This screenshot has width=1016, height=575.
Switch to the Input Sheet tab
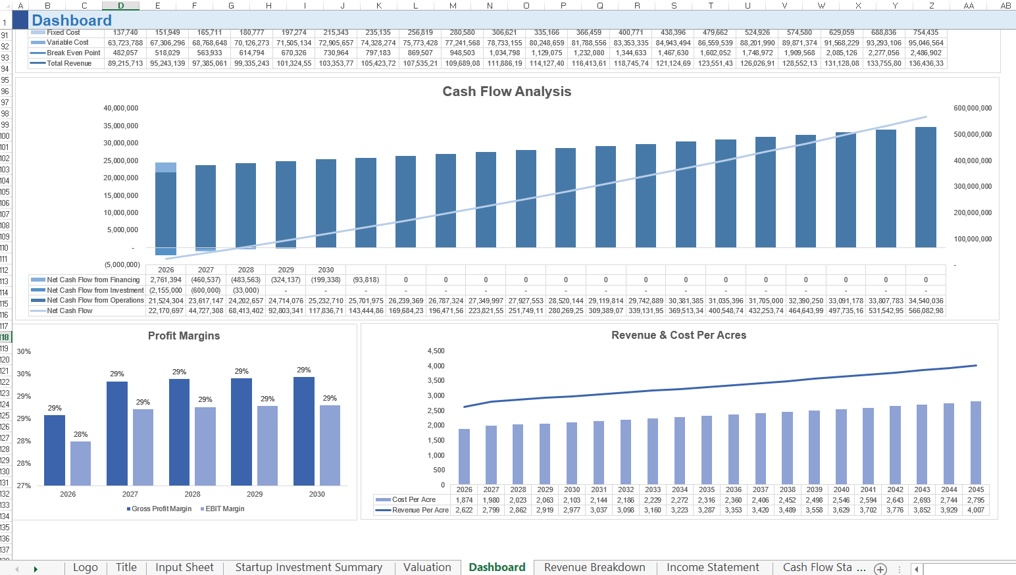coord(184,568)
